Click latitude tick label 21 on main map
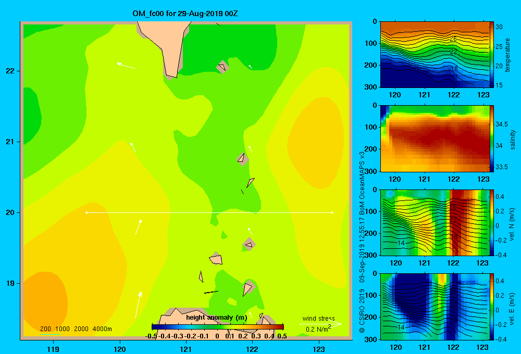The width and height of the screenshot is (521, 354). [10, 142]
